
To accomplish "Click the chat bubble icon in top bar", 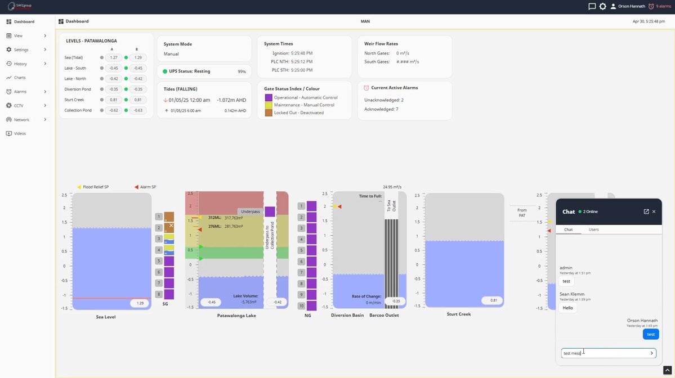I will (x=591, y=6).
